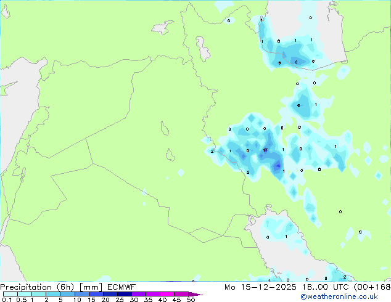The height and width of the screenshot is (302, 391).
Task: Click the 45–50 mm legend swatch
Action: (x=181, y=294)
